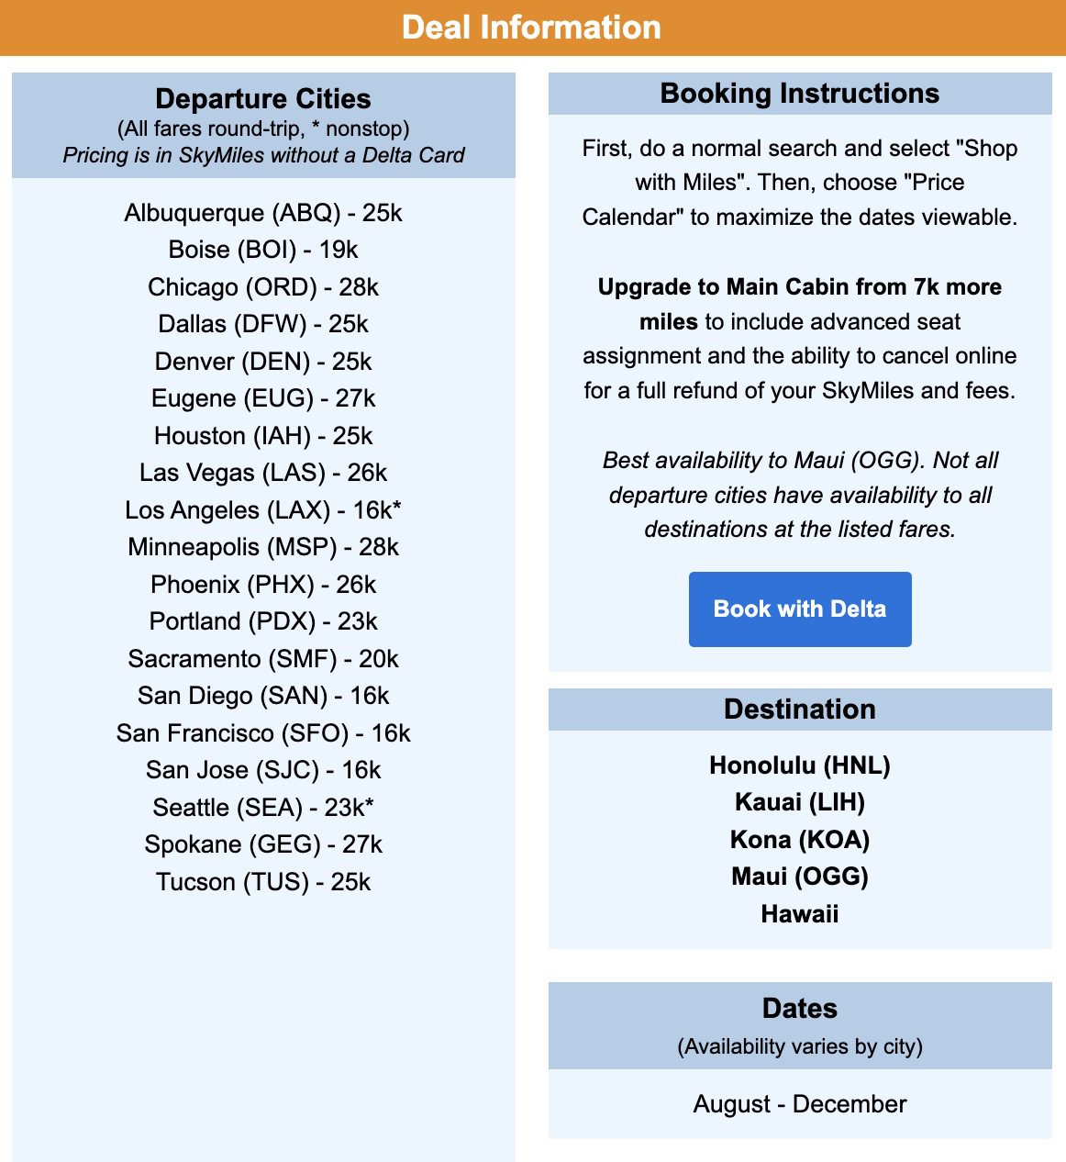This screenshot has height=1162, width=1066.
Task: Click the Book with Delta button
Action: click(x=799, y=609)
